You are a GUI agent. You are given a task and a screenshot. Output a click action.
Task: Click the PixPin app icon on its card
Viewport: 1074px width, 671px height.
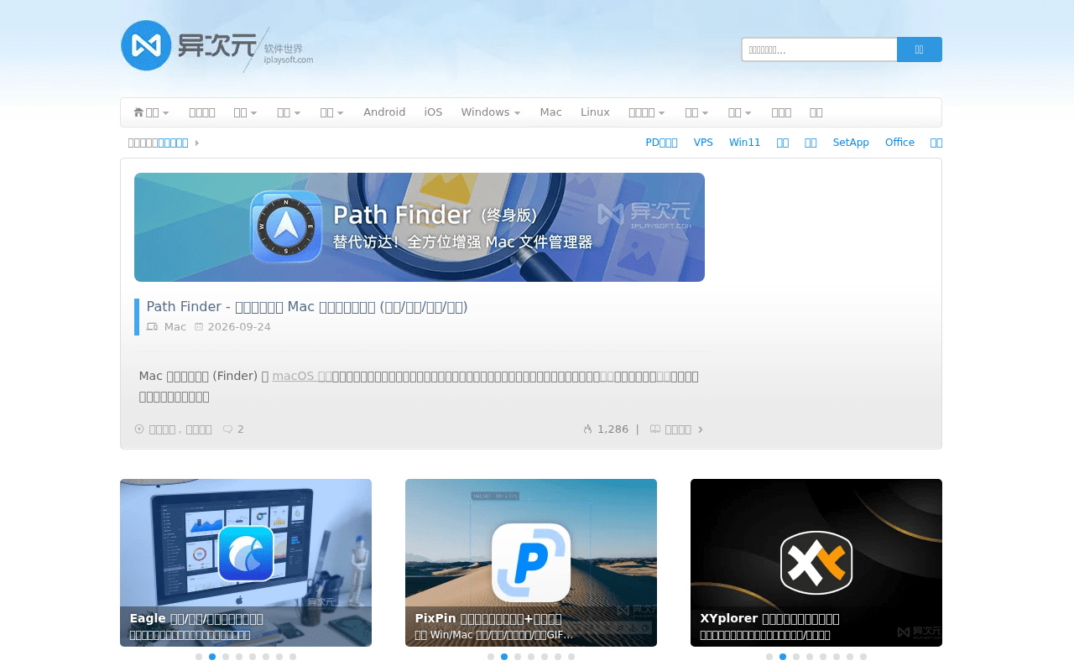coord(531,563)
